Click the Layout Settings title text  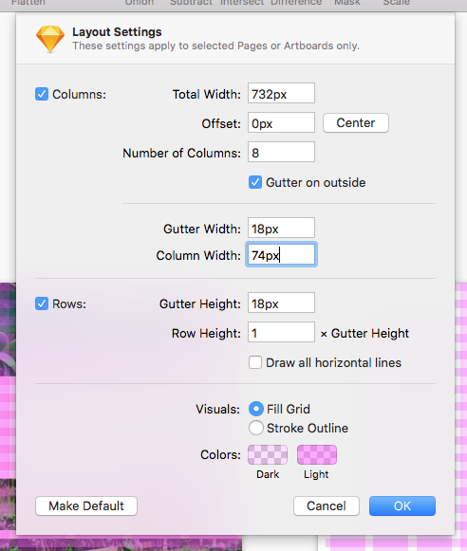(x=117, y=32)
